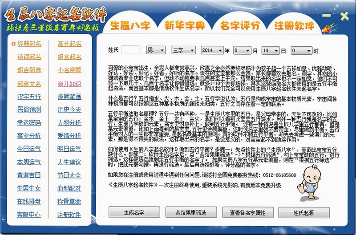Screen dimensions: 356x235
Task: Select the 诗词起名 link
Action: (29, 57)
